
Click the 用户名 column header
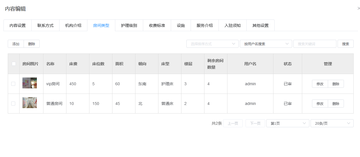pos(250,64)
